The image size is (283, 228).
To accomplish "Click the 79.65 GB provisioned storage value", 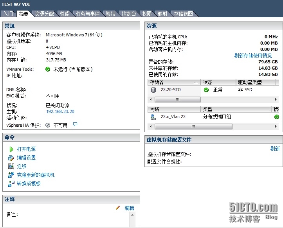I will pyautogui.click(x=268, y=62).
